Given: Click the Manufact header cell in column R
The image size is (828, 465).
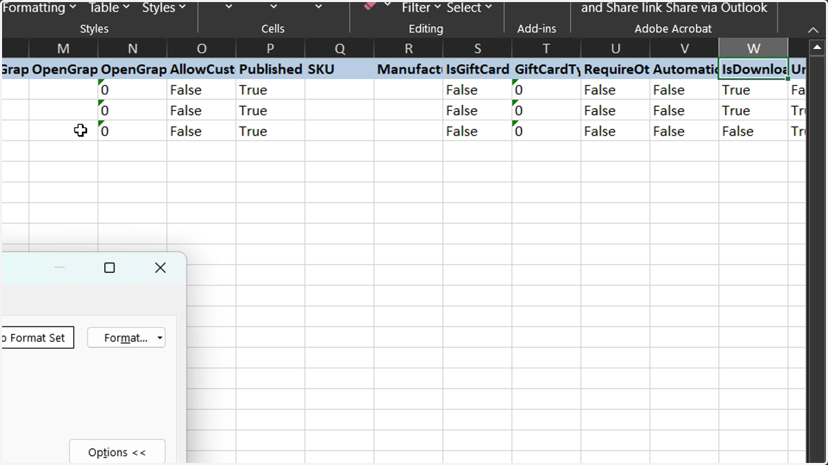Looking at the screenshot, I should pyautogui.click(x=408, y=70).
